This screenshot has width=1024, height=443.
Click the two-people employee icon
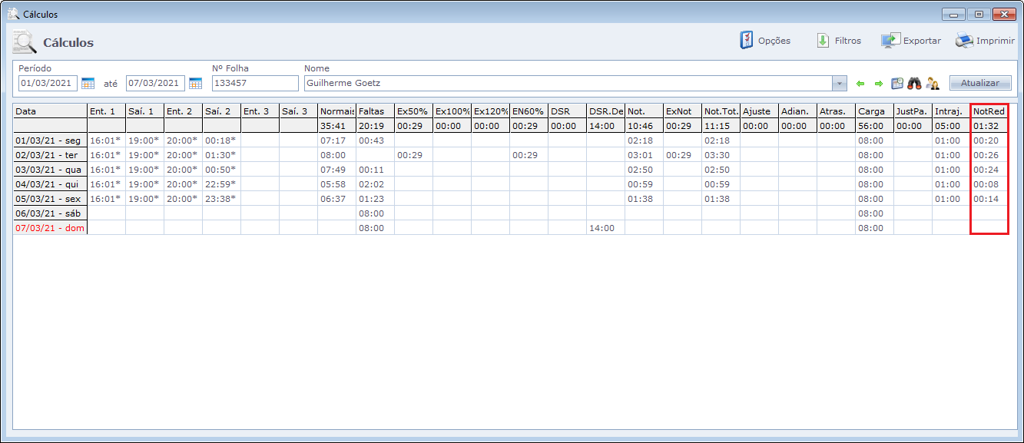[x=933, y=83]
